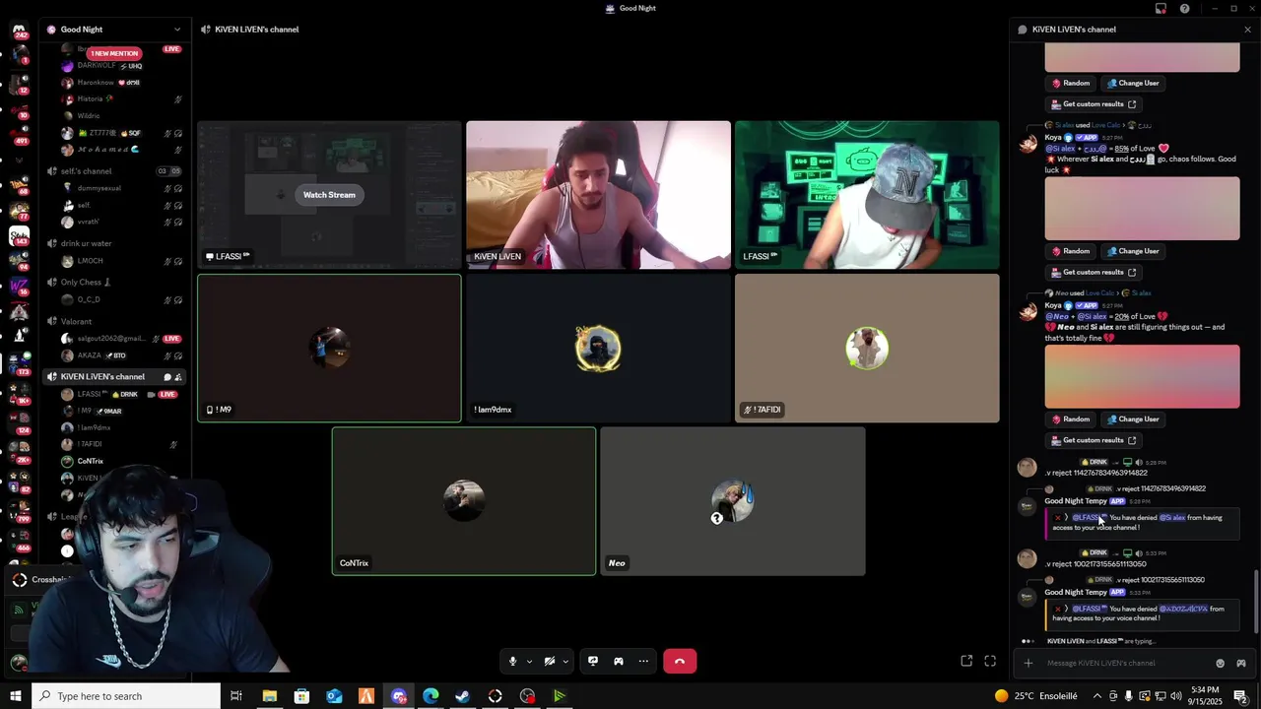1261x709 pixels.
Task: Open Windows notification center
Action: [x=1240, y=696]
